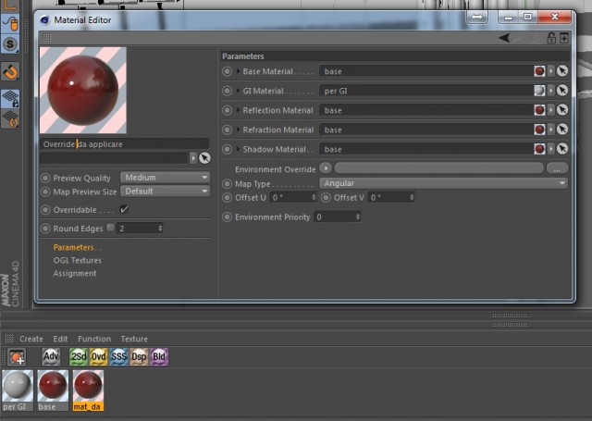
Task: Click the 2Sd two-sided material icon
Action: pyautogui.click(x=79, y=357)
